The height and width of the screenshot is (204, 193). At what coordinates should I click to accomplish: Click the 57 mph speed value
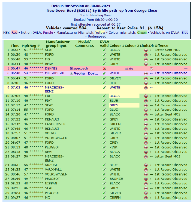26,174
